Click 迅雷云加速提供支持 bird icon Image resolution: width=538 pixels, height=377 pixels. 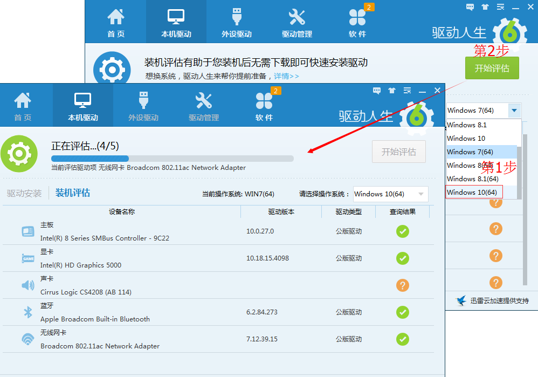pyautogui.click(x=461, y=300)
